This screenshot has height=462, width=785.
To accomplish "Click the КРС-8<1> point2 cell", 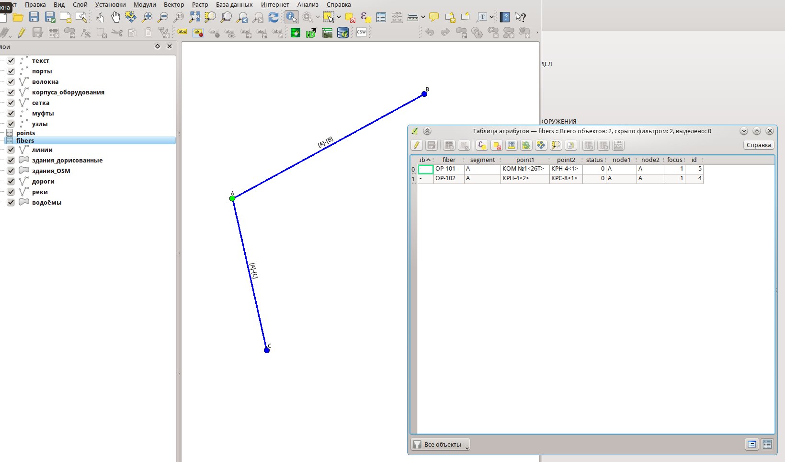I will (x=566, y=178).
